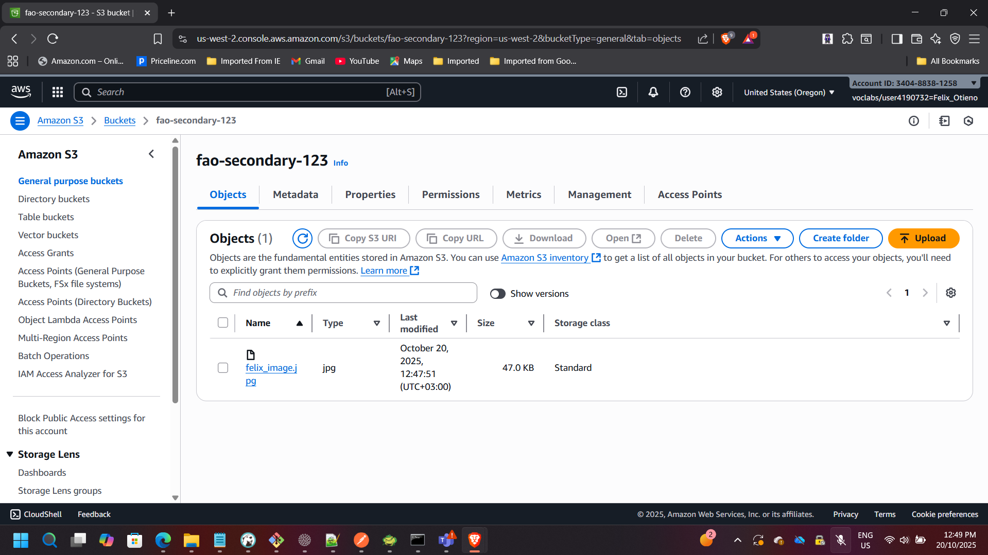The width and height of the screenshot is (988, 555).
Task: Open the felix_image.jpg object link
Action: tap(271, 368)
